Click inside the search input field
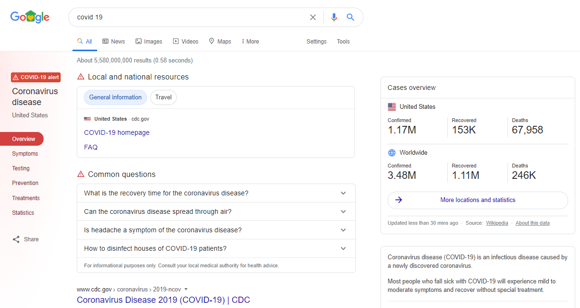This screenshot has width=580, height=308. click(190, 18)
